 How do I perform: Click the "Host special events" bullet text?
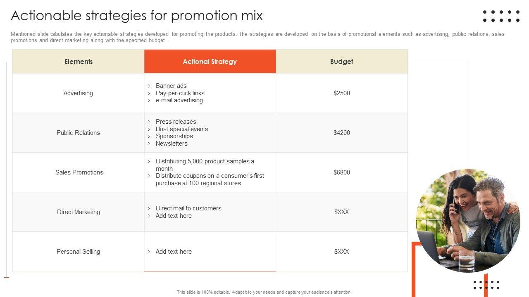(x=182, y=129)
